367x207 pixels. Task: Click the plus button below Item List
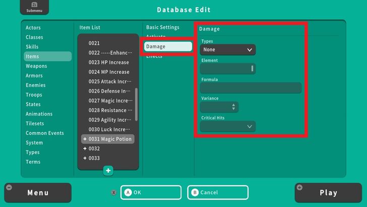(108, 171)
